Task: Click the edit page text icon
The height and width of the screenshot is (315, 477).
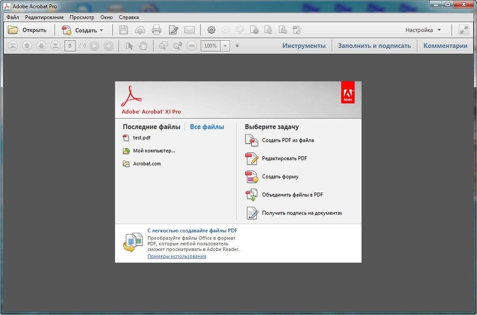Action: coord(297,30)
